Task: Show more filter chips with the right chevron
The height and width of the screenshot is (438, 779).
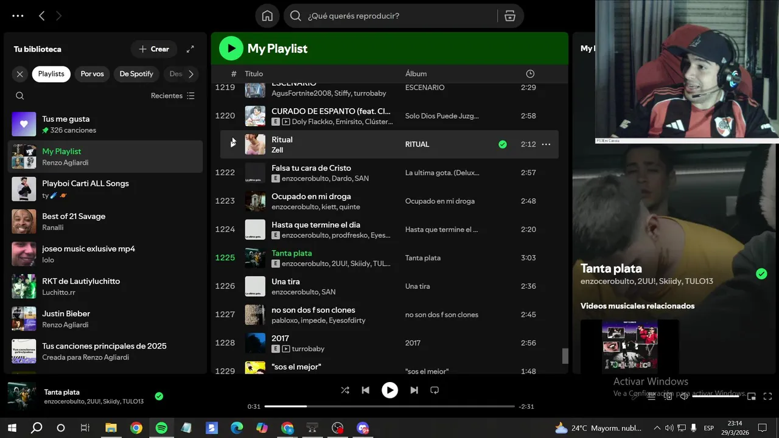Action: pos(191,74)
